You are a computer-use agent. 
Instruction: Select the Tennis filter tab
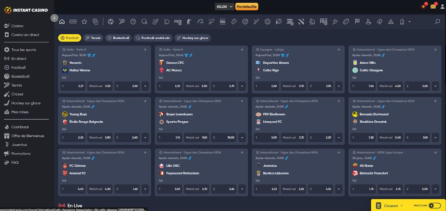coord(93,38)
